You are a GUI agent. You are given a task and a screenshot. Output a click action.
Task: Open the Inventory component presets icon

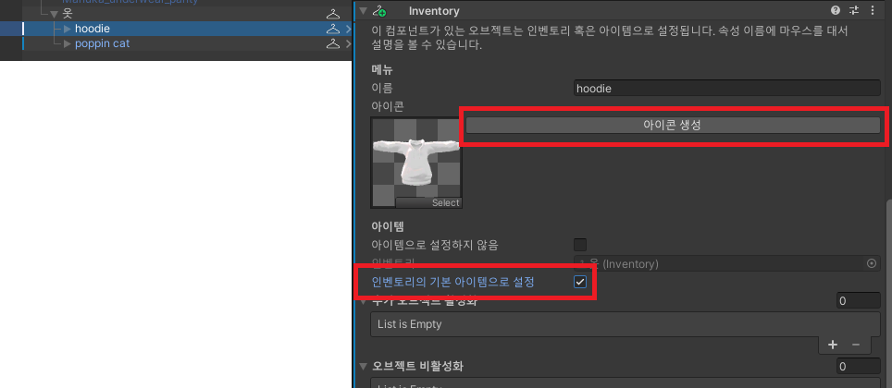point(853,11)
